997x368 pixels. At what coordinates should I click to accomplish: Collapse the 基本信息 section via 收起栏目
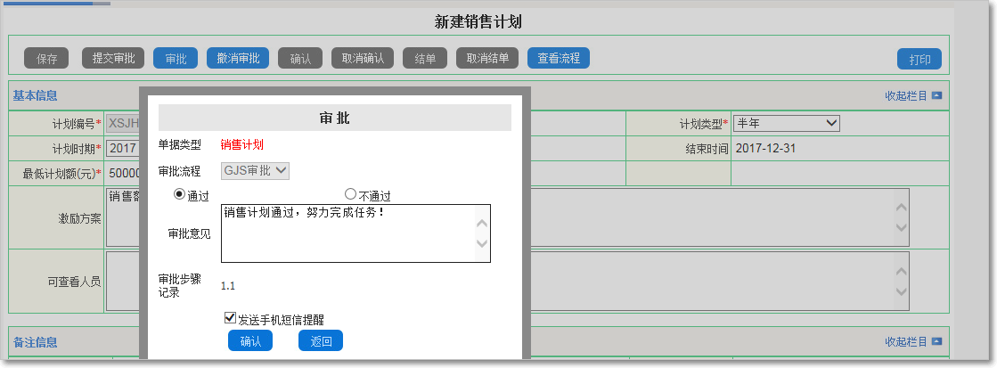906,96
